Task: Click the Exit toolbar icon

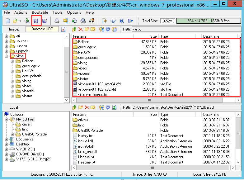Action: pyautogui.click(x=130, y=21)
